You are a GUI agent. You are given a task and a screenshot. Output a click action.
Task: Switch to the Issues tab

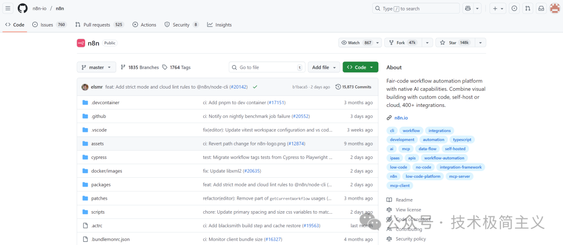49,25
